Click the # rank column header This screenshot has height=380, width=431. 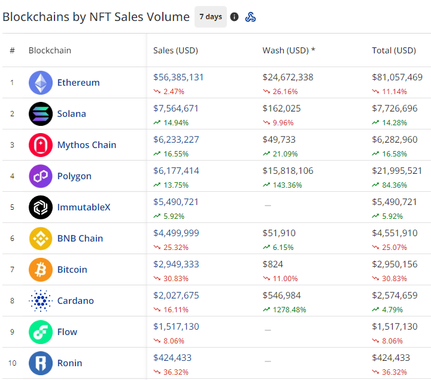click(x=12, y=50)
